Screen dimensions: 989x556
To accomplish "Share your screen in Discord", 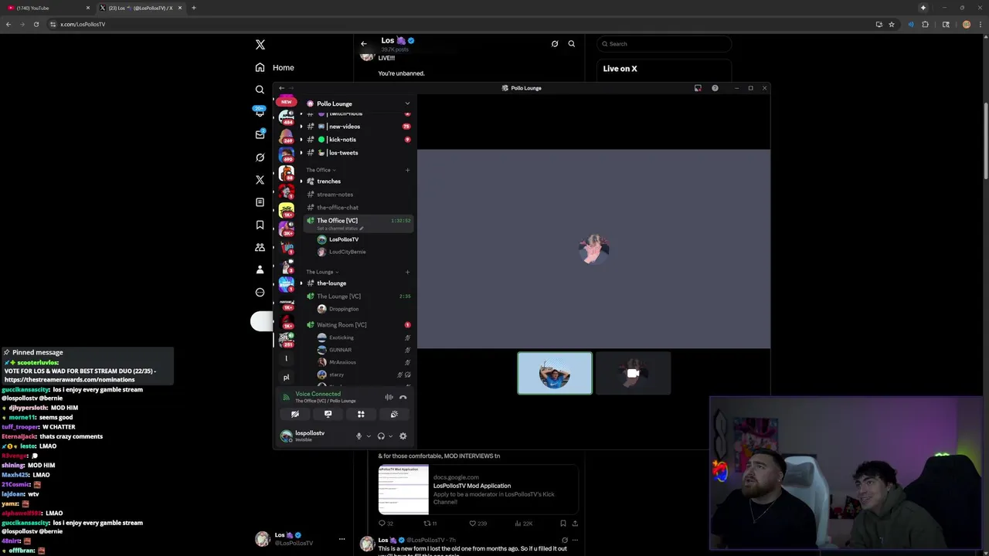I will coord(328,414).
